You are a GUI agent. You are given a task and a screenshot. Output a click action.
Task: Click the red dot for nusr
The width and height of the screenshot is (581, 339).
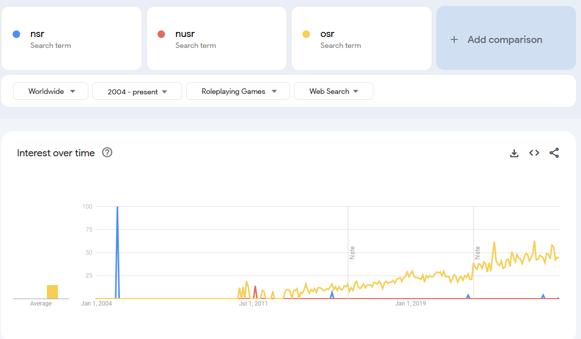[161, 34]
